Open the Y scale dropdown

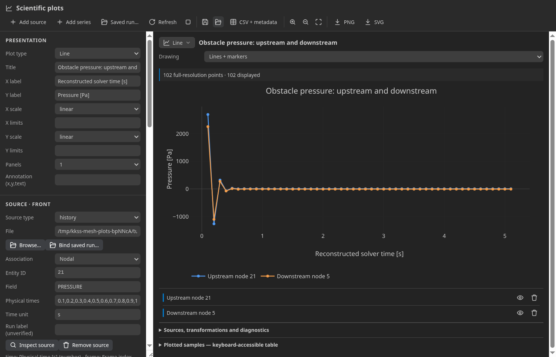click(97, 137)
